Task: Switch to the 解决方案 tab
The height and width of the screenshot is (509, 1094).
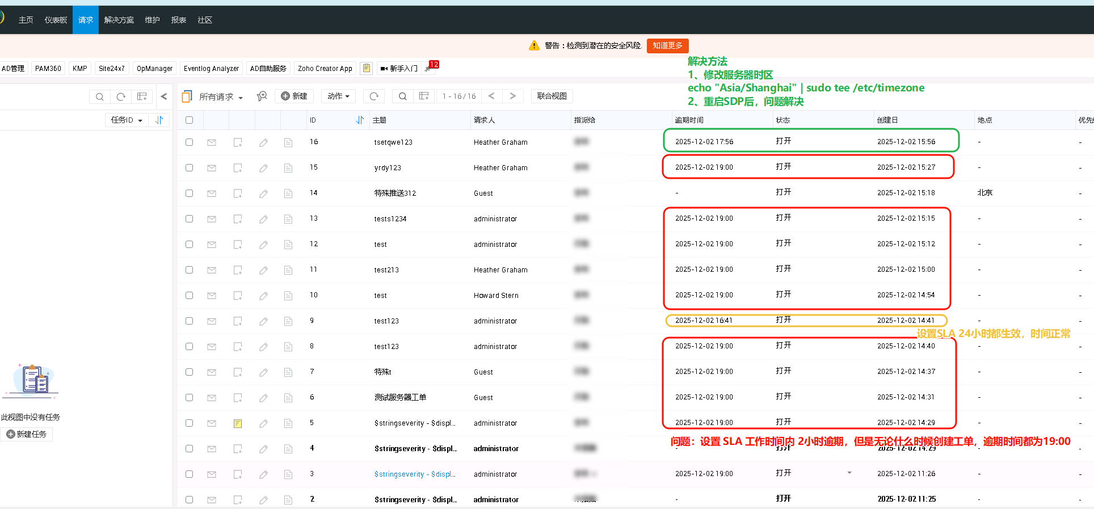Action: tap(119, 20)
